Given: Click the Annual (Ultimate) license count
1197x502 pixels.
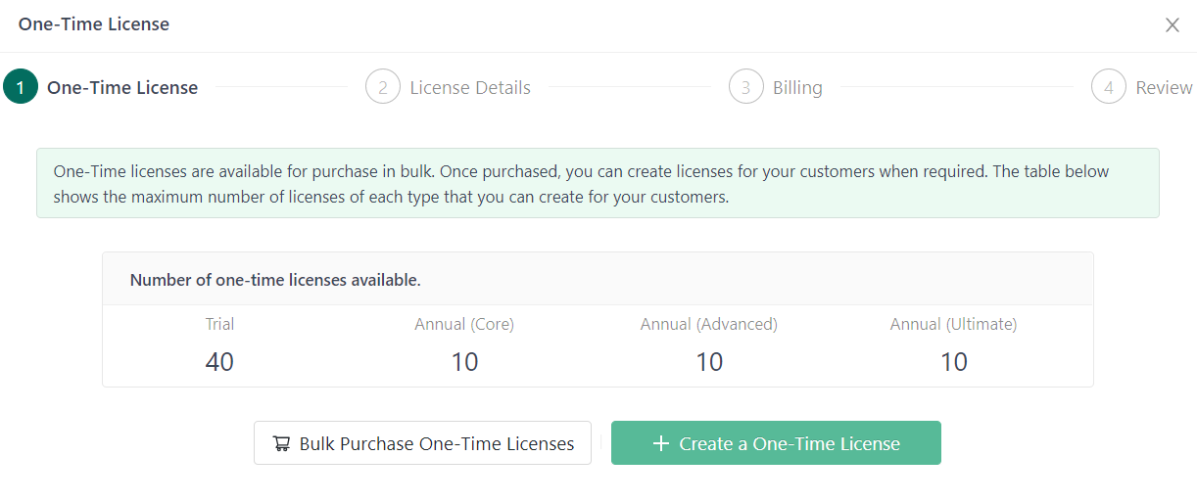Looking at the screenshot, I should [954, 362].
